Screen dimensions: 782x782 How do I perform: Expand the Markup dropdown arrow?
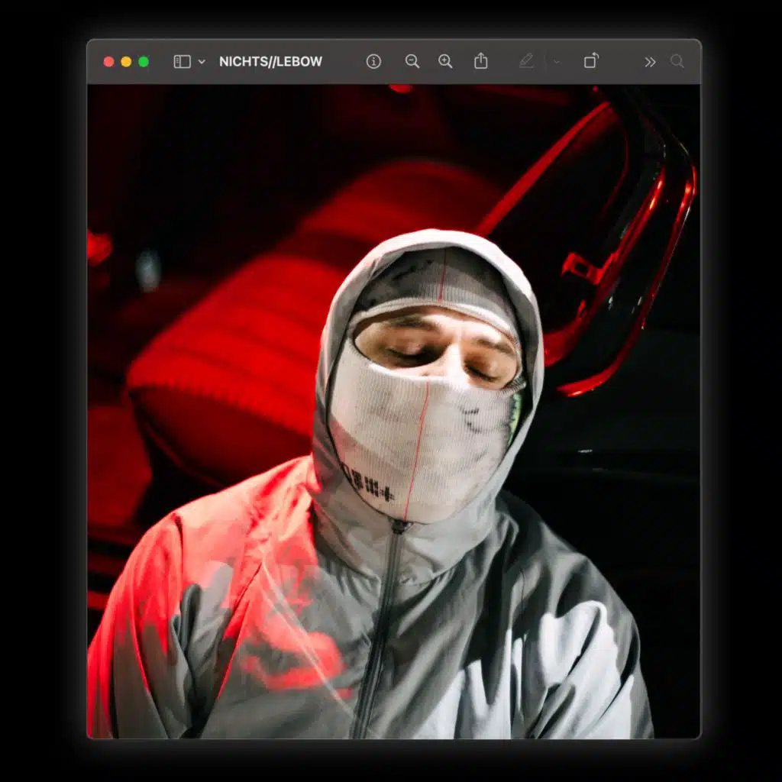click(557, 62)
